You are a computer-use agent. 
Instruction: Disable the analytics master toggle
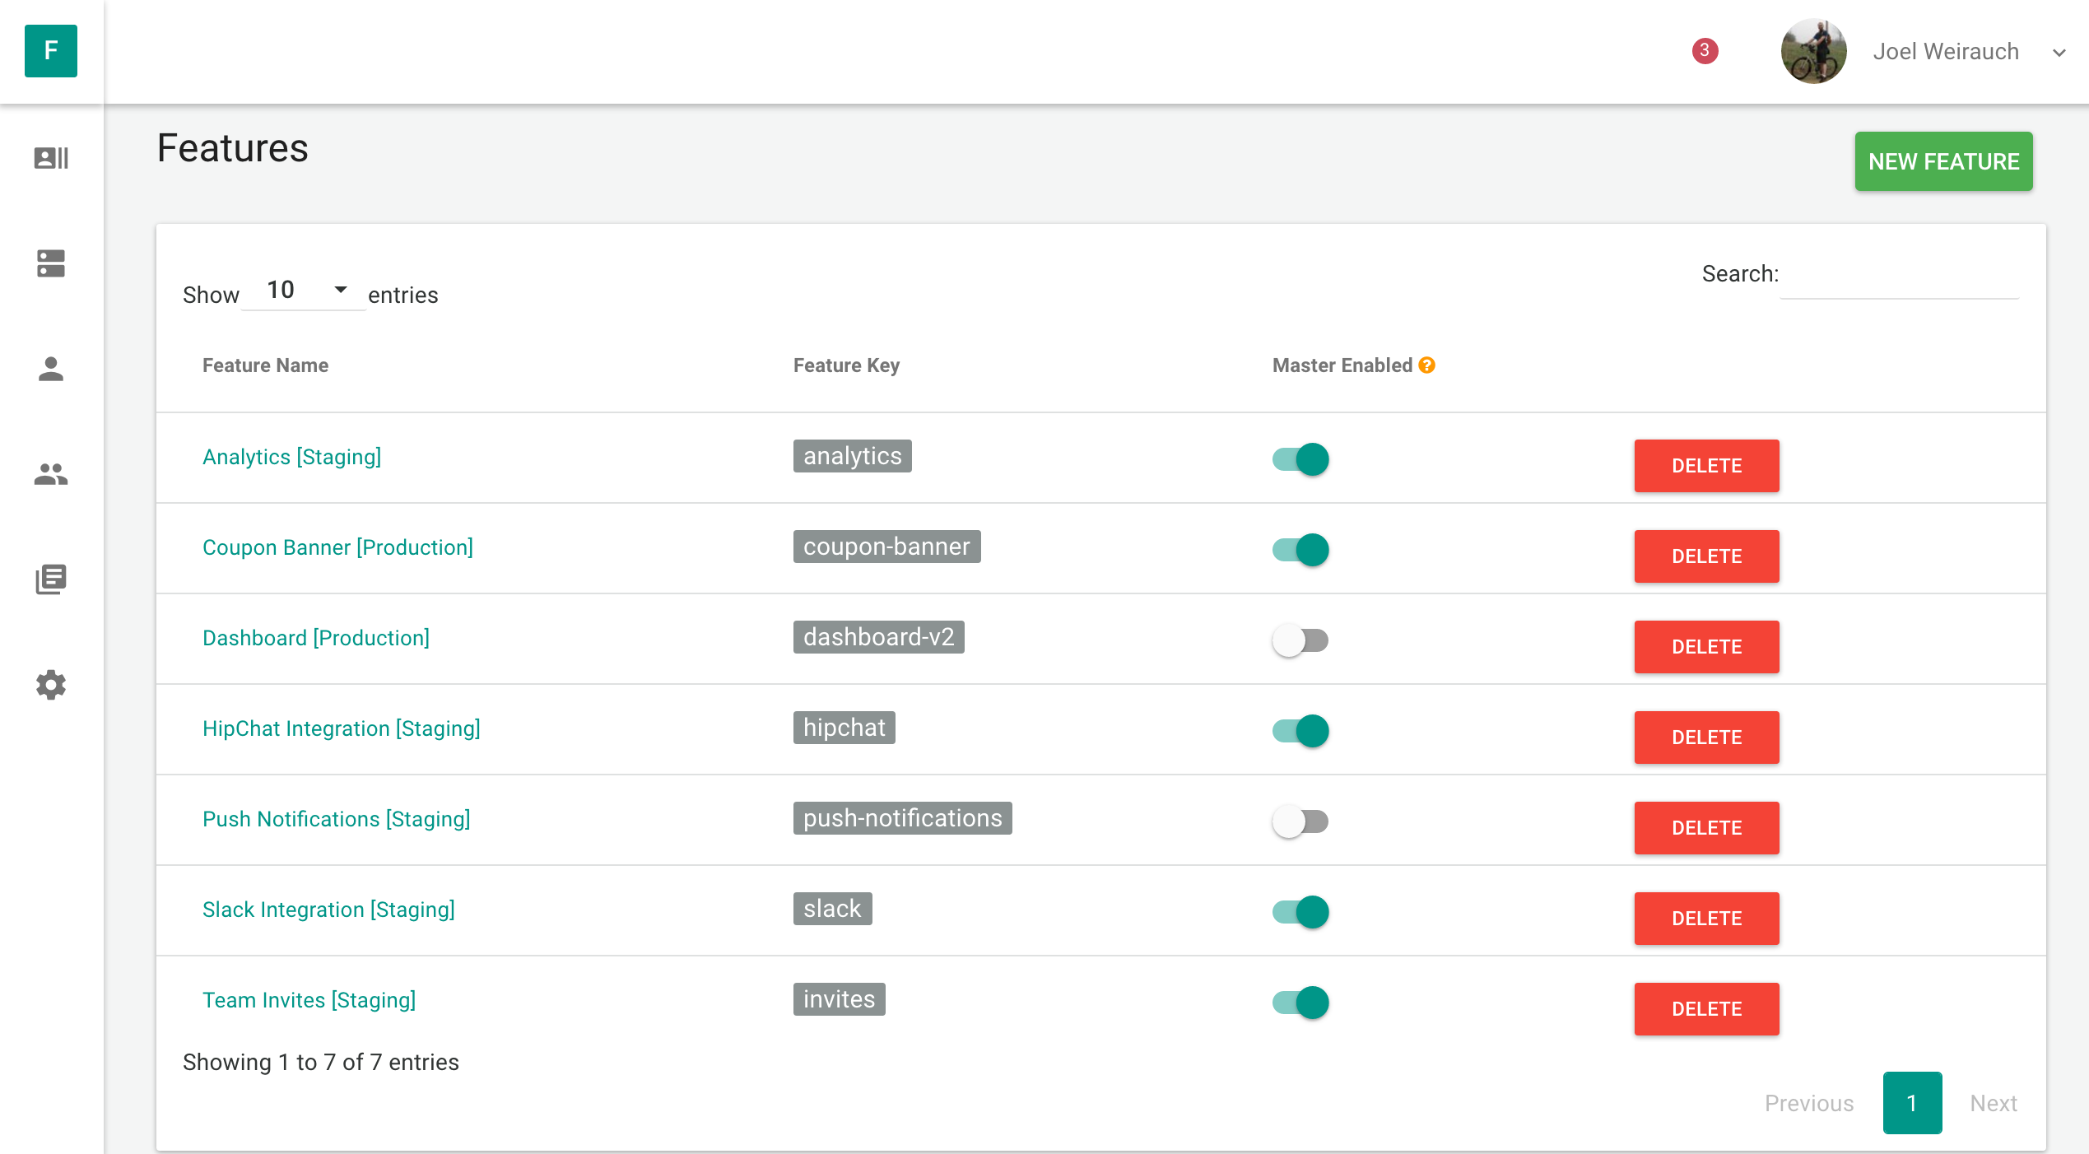[x=1300, y=459]
